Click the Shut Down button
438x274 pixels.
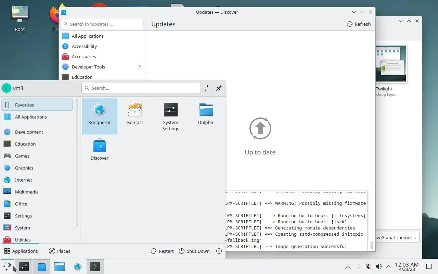pos(194,251)
